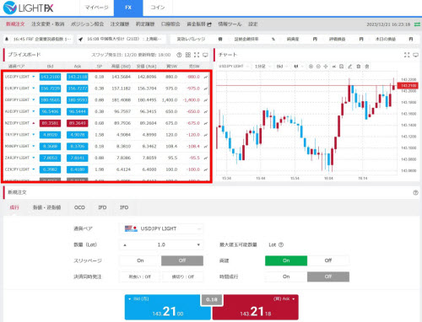Select the 指値・逆指値 order tab

point(46,207)
